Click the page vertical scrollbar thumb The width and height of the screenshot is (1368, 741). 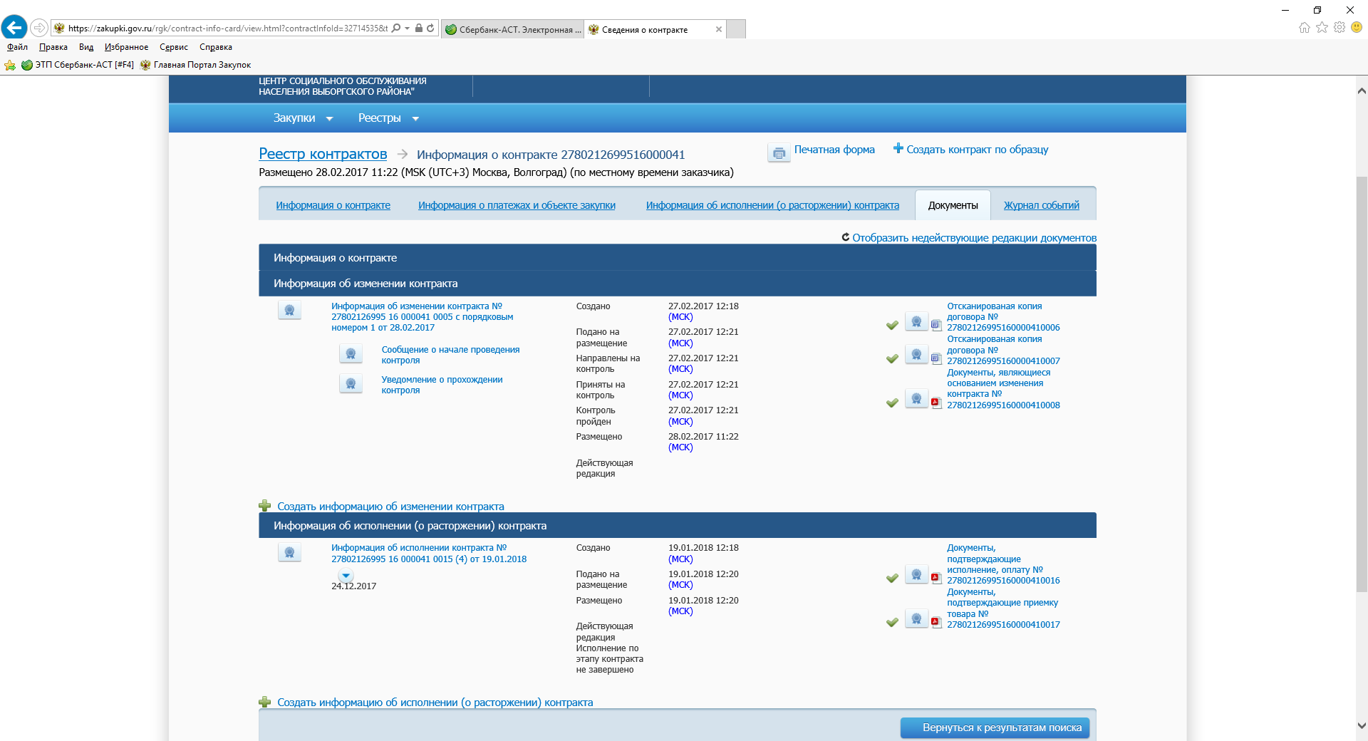click(x=1362, y=385)
